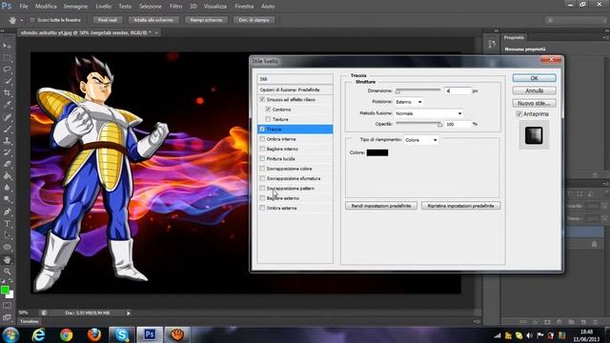Select the Lasso tool
The height and width of the screenshot is (343, 610).
pyautogui.click(x=7, y=70)
